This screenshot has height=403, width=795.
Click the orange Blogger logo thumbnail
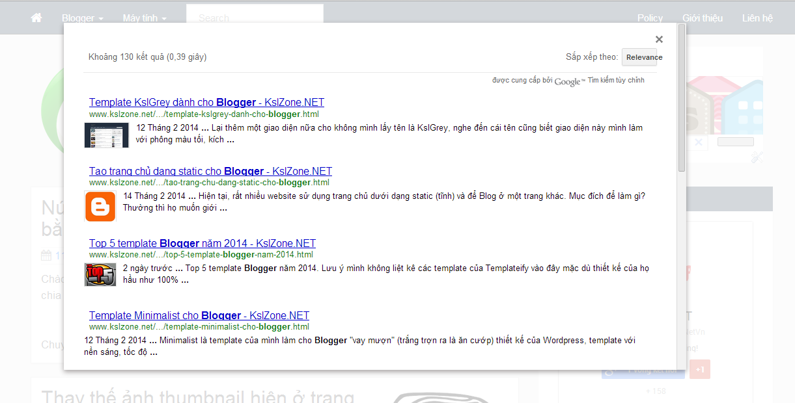coord(100,207)
